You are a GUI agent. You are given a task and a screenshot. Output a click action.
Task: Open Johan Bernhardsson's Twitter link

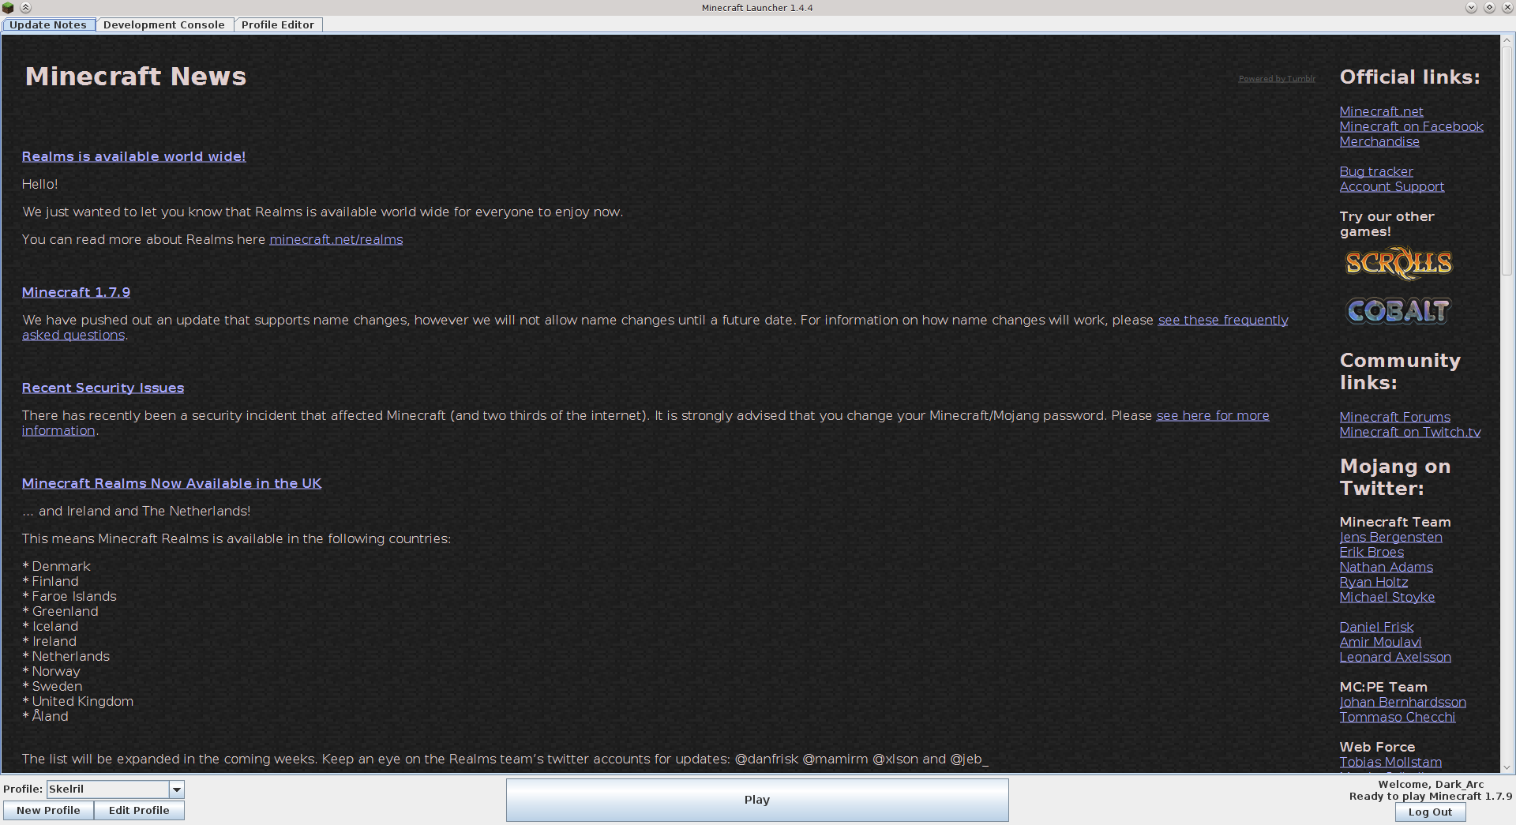click(x=1402, y=702)
